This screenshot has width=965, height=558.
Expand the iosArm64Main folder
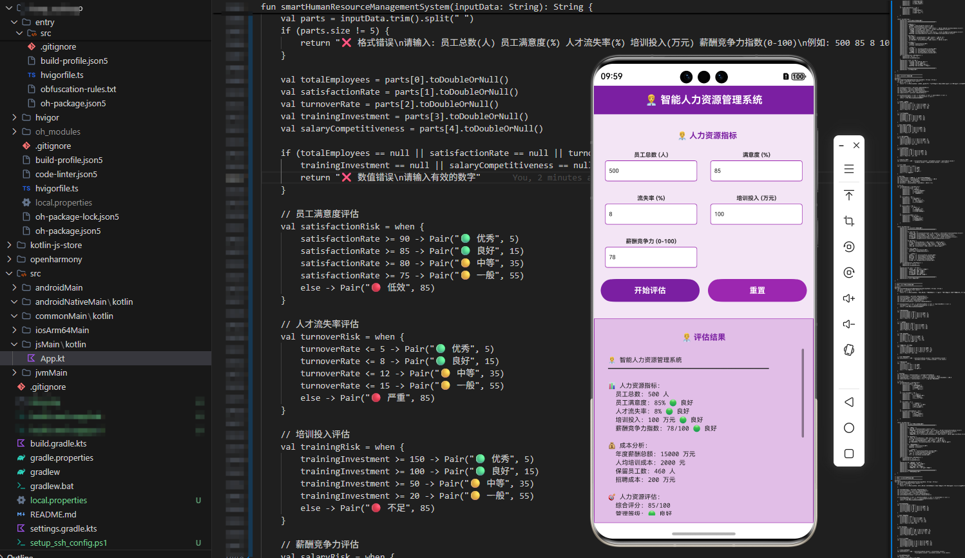[x=14, y=330]
